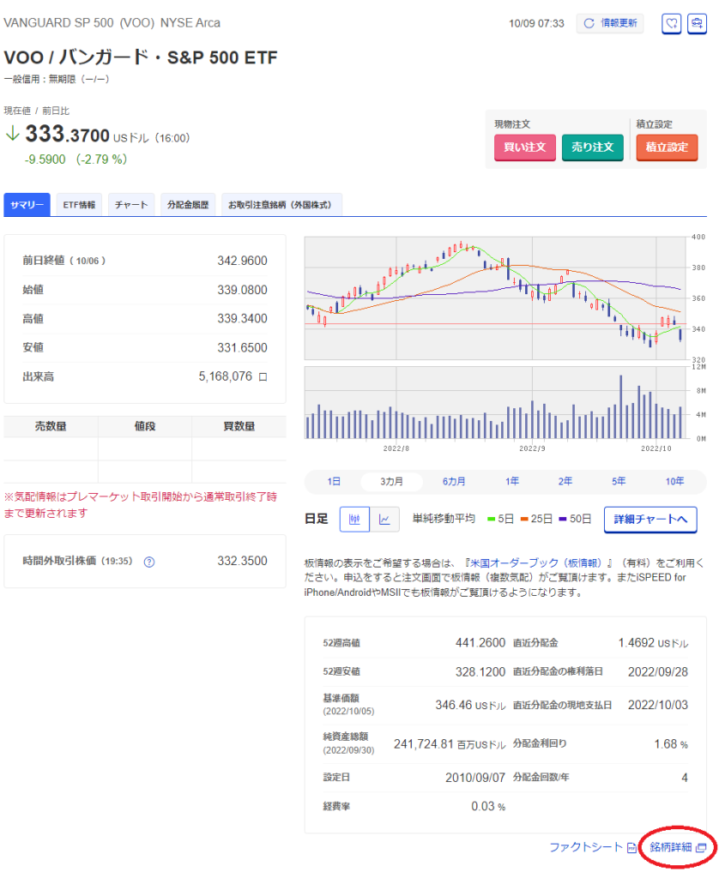Screen dimensions: 719x878
Task: Click the low price 331.6500
Action: pos(242,348)
